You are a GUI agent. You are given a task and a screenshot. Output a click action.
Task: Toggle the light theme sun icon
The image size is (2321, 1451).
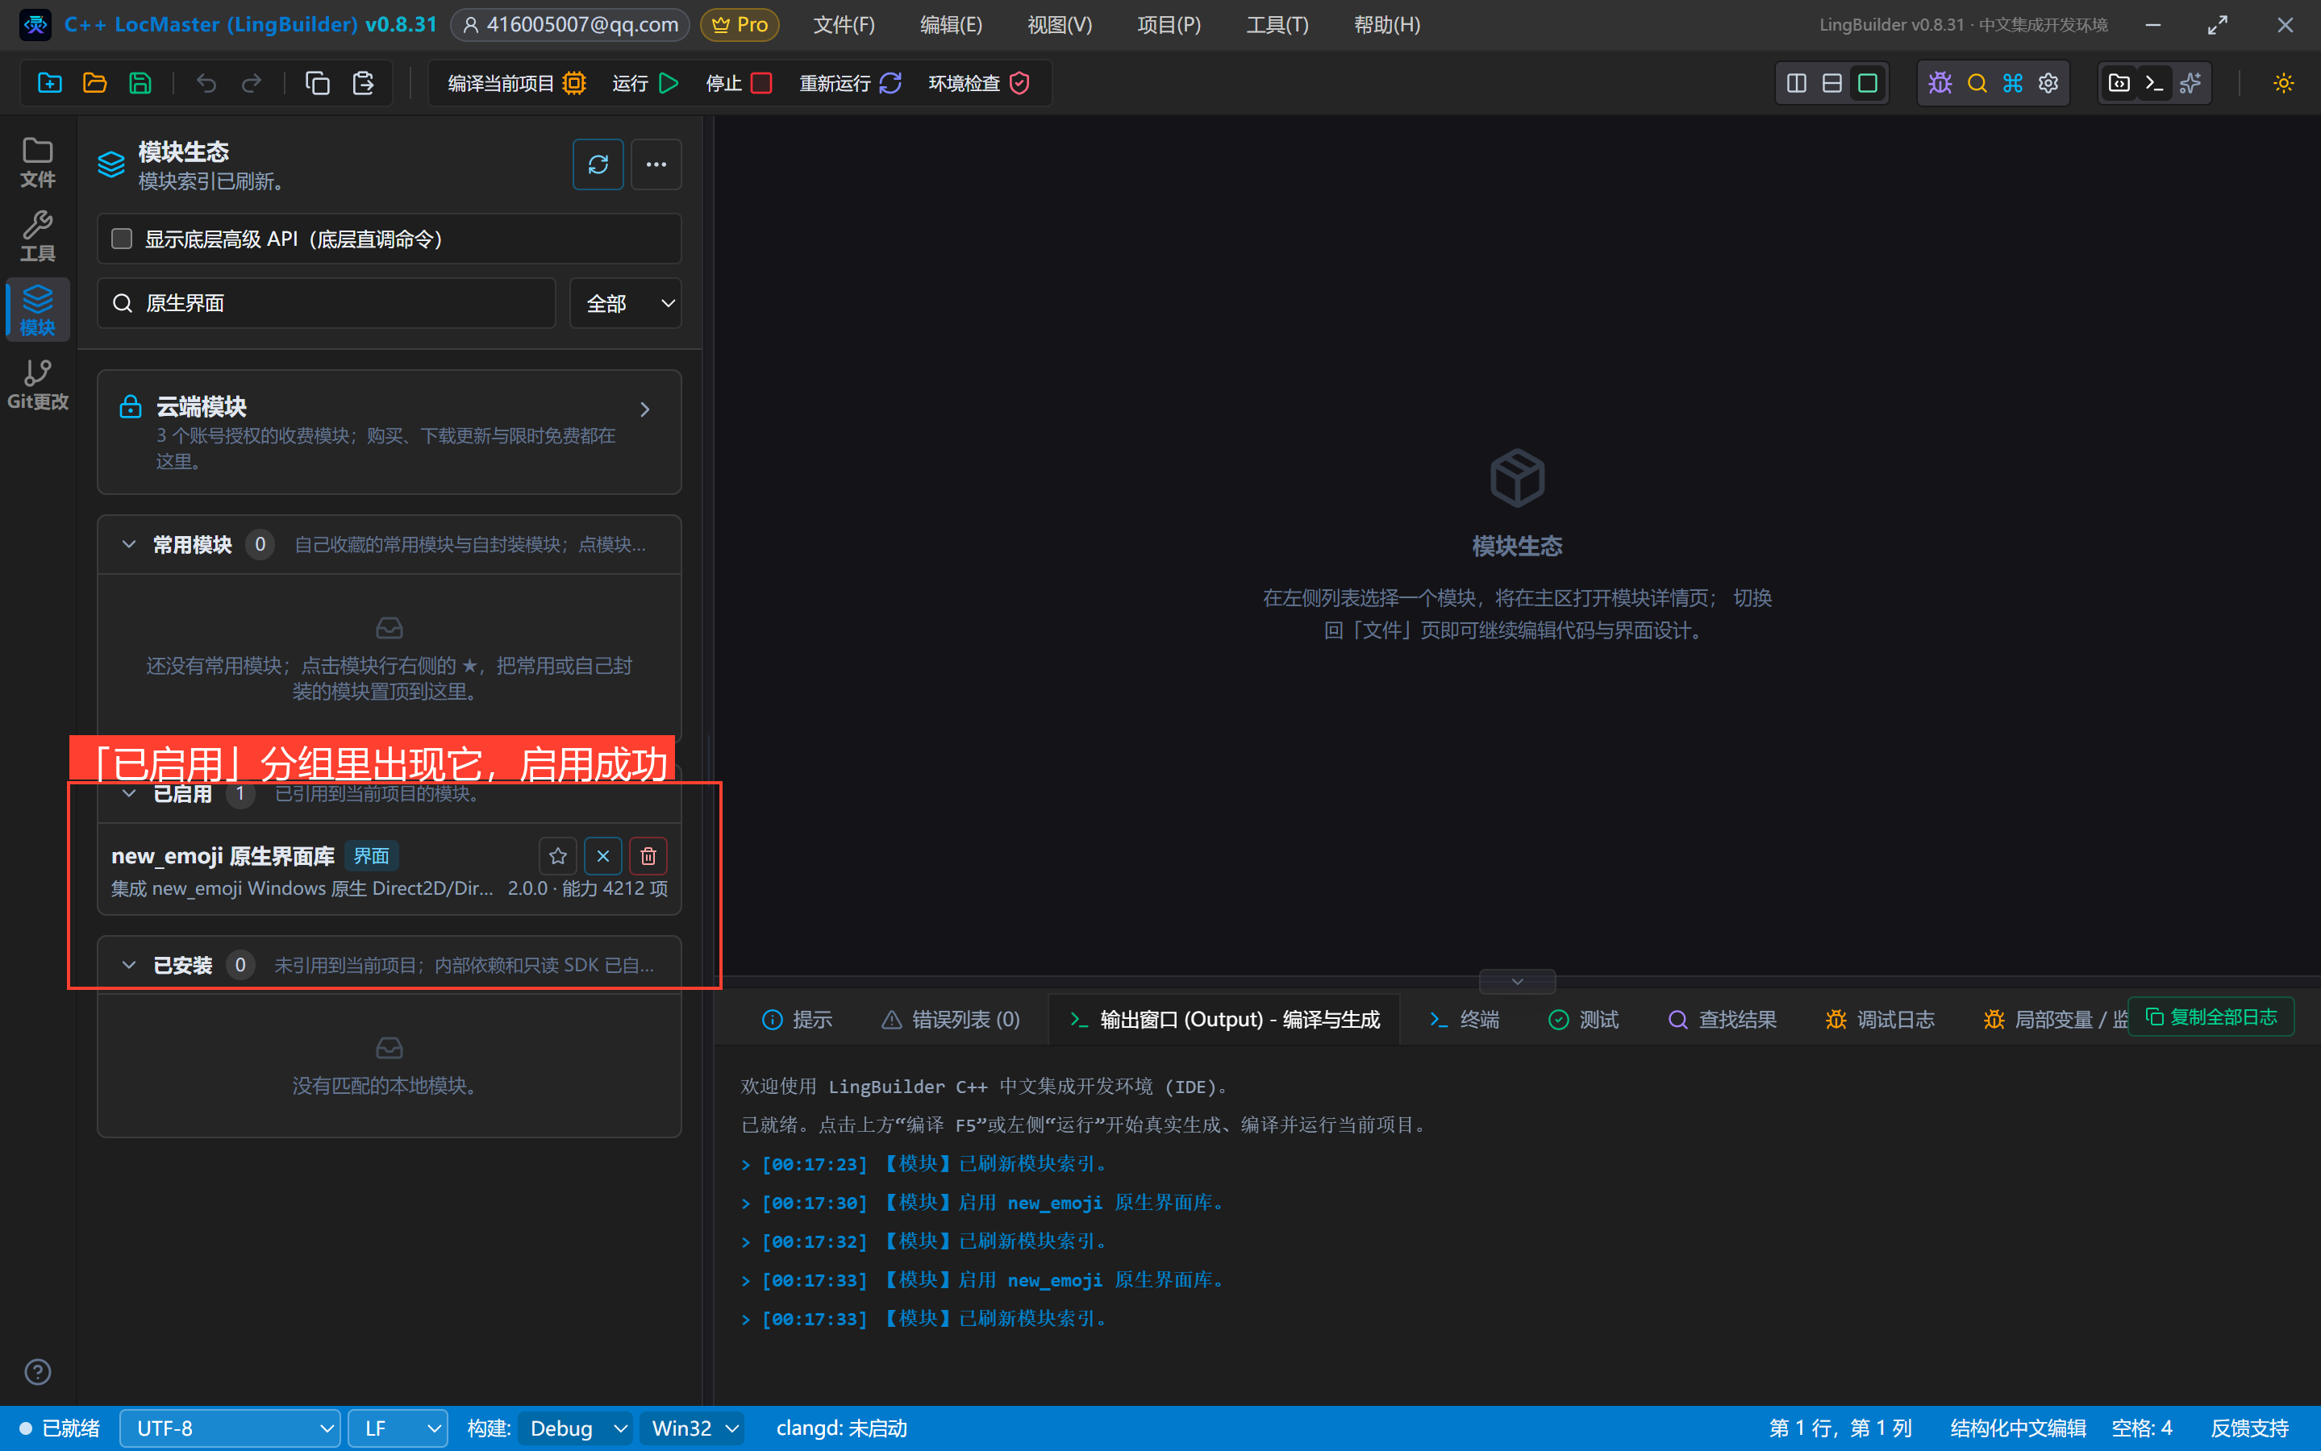point(2284,84)
